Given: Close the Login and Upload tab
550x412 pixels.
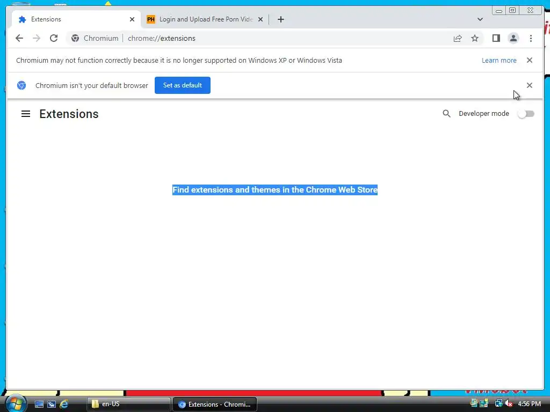Looking at the screenshot, I should (260, 19).
